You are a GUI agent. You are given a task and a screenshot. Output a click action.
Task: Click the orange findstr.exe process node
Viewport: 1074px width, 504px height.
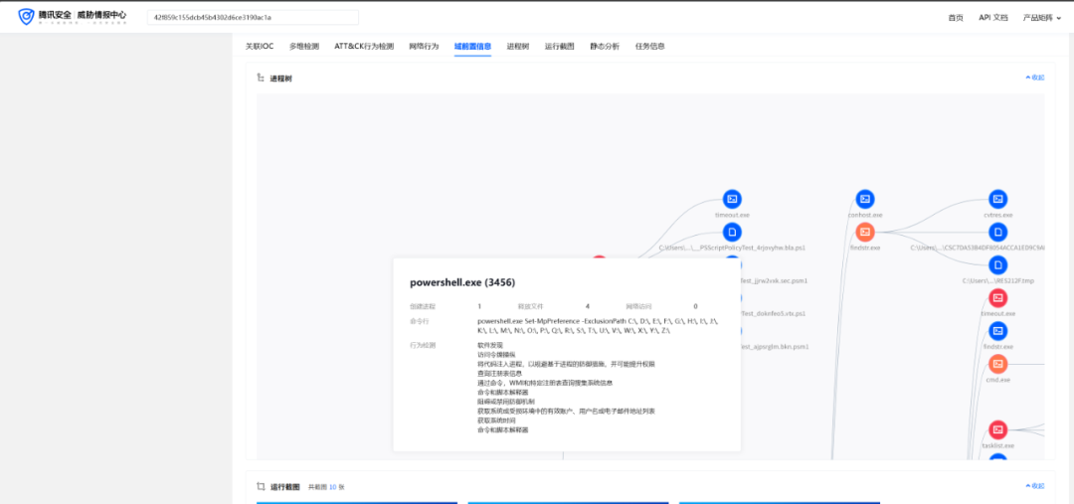[x=865, y=233]
